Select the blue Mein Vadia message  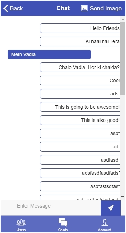pos(49,54)
